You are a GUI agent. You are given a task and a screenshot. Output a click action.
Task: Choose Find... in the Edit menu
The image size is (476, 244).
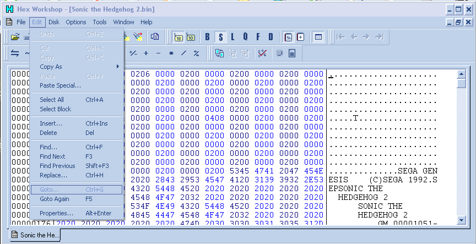(77, 147)
